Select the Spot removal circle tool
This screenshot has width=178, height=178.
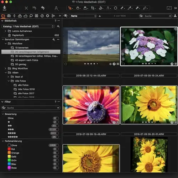click(115, 8)
